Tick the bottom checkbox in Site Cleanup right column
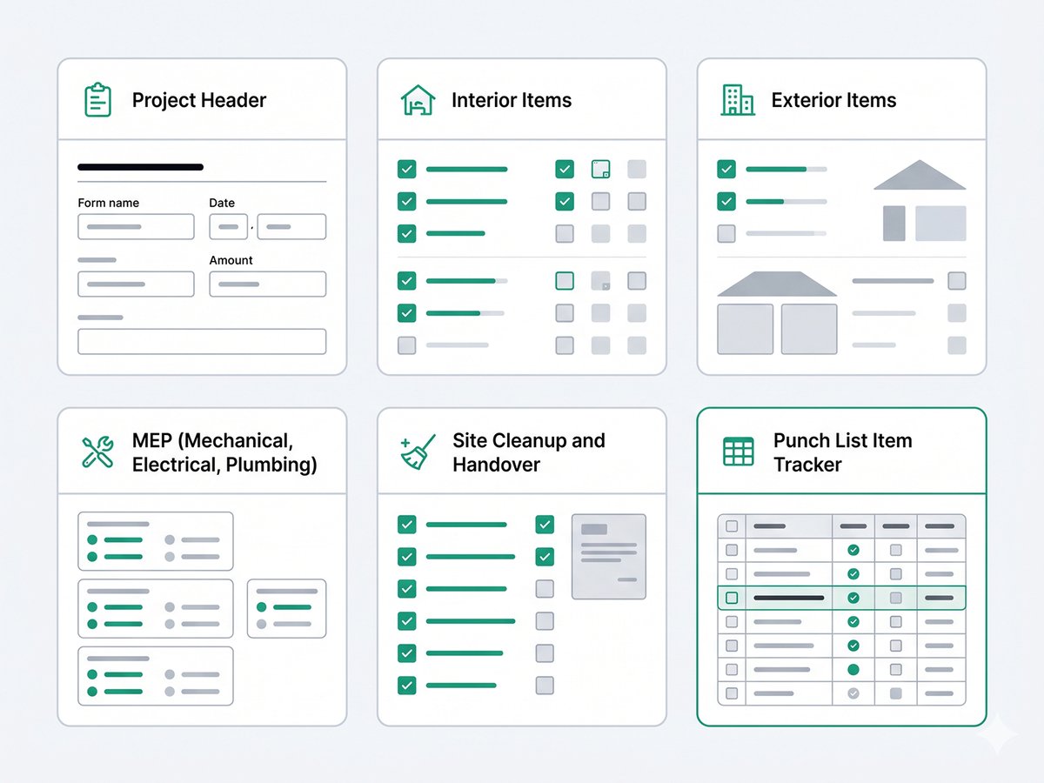The height and width of the screenshot is (783, 1044). pos(545,686)
